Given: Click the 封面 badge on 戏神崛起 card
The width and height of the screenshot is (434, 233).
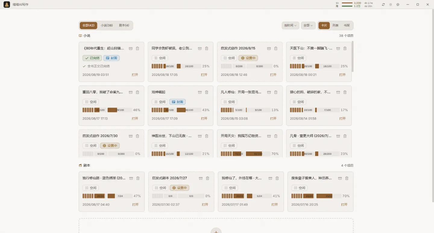Looking at the screenshot, I should point(178,102).
